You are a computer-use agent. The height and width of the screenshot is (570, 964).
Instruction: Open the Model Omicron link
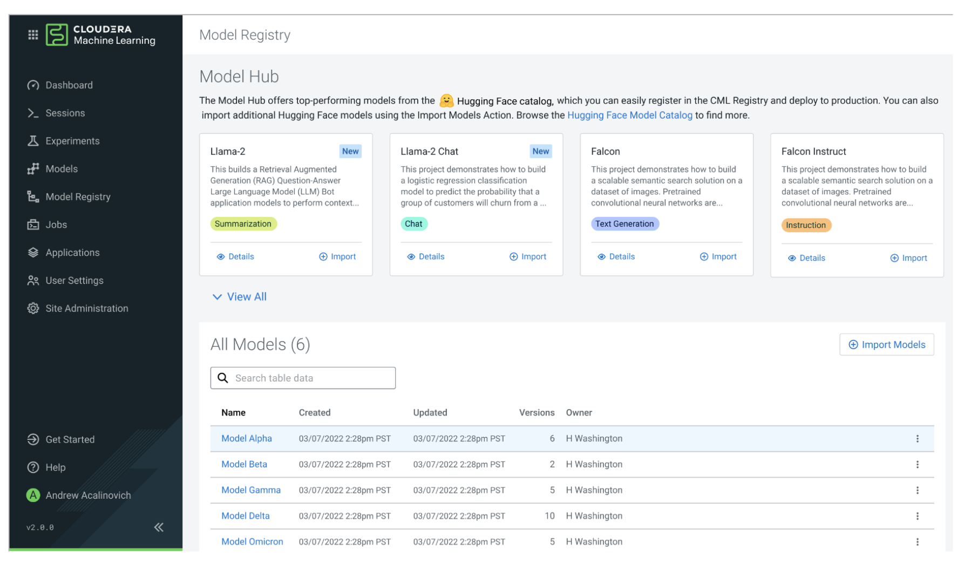[x=252, y=542]
